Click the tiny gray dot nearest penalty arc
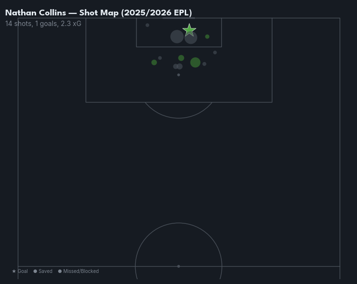The width and height of the screenshot is (357, 284). [178, 75]
